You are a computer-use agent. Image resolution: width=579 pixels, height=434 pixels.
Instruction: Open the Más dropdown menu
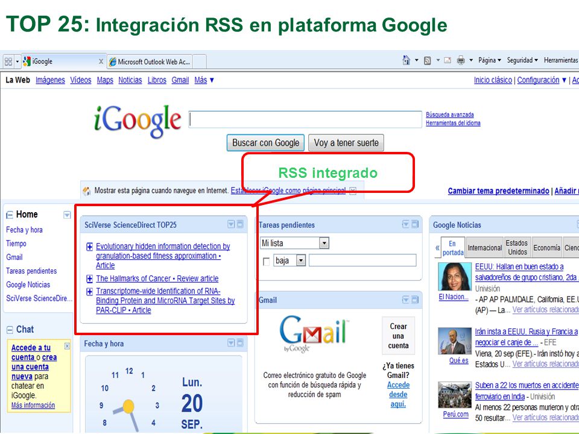point(204,80)
